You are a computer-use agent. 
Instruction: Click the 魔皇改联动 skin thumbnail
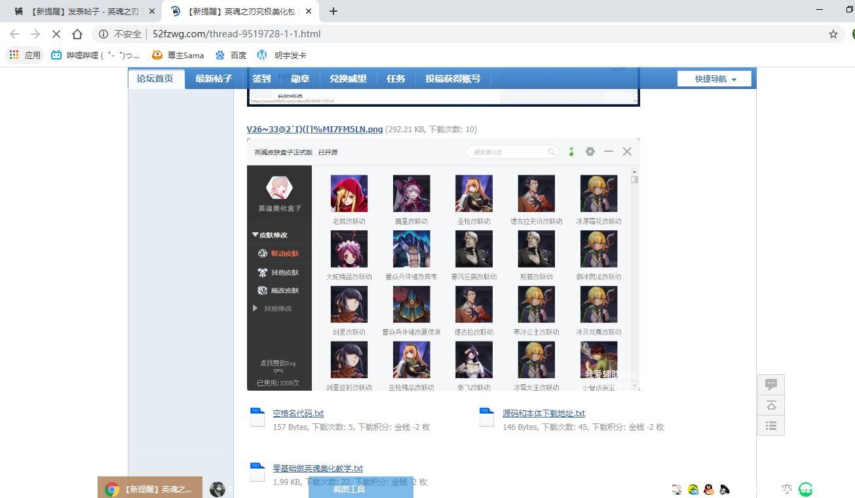tap(411, 193)
